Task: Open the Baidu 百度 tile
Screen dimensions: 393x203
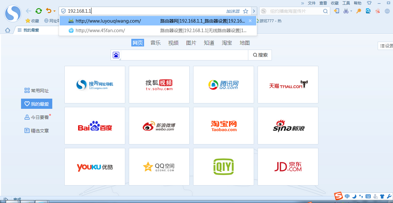Action: coord(95,126)
